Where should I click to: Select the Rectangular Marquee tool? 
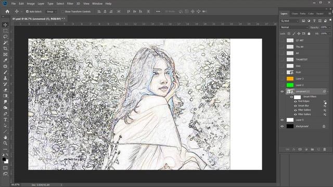click(x=5, y=31)
